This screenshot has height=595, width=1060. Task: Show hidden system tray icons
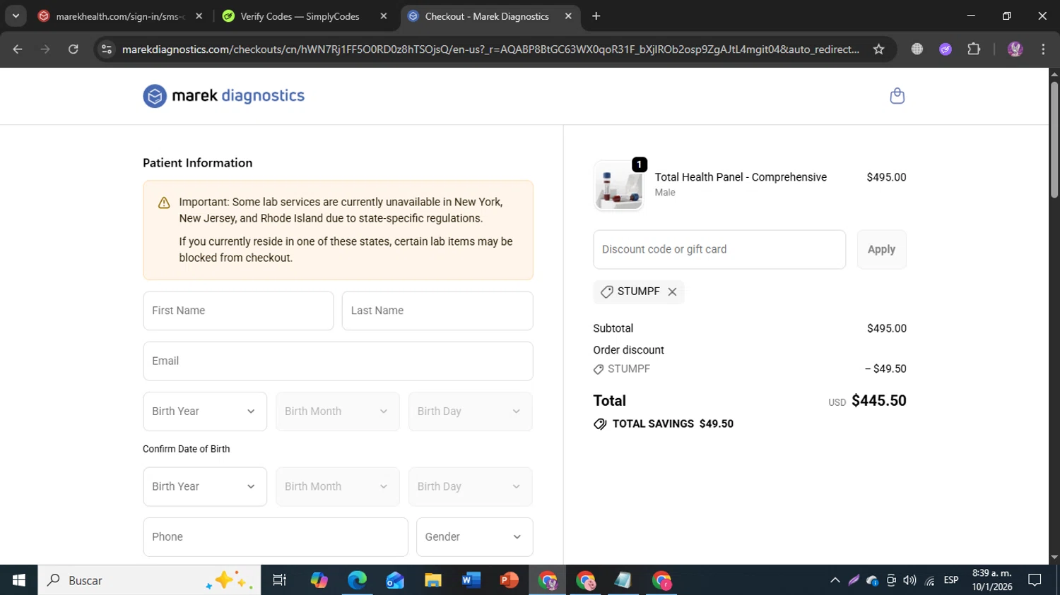point(835,580)
